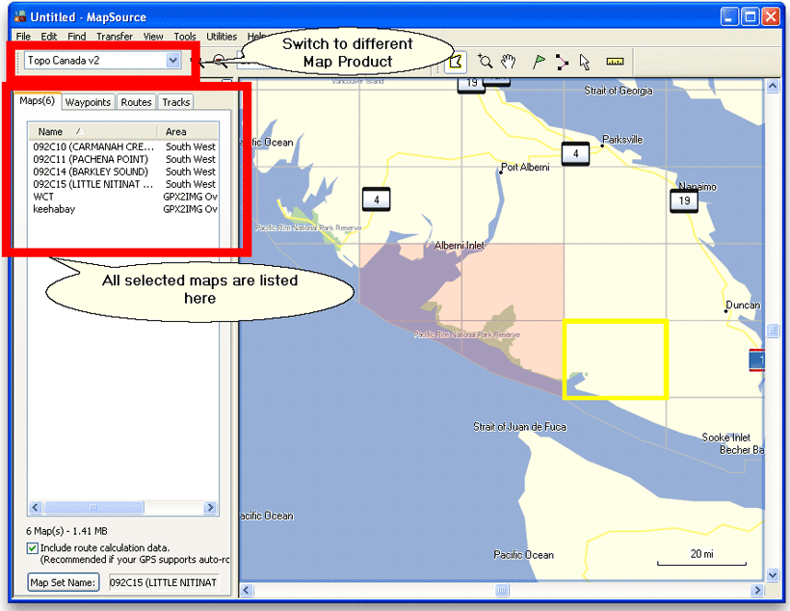Select 092C11 (PACHENA POINT) map row
This screenshot has width=790, height=611.
point(123,159)
